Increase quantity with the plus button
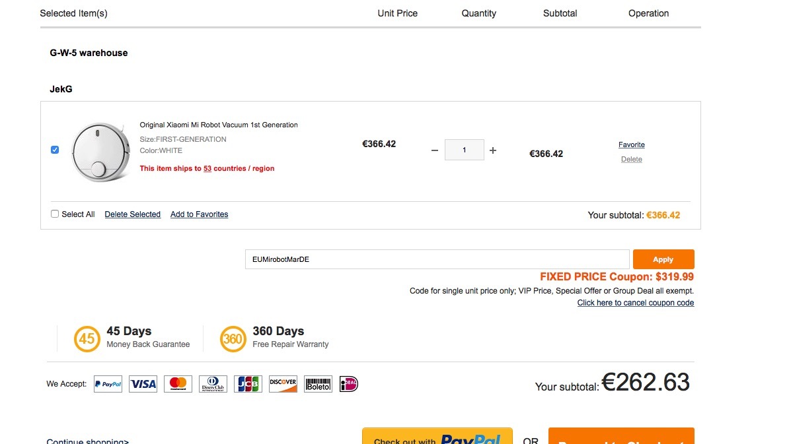 493,150
